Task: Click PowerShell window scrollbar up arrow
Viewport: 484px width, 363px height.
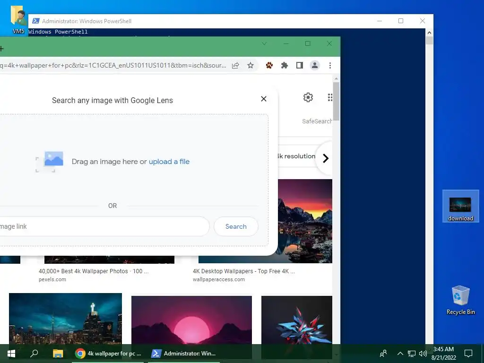Action: click(429, 33)
